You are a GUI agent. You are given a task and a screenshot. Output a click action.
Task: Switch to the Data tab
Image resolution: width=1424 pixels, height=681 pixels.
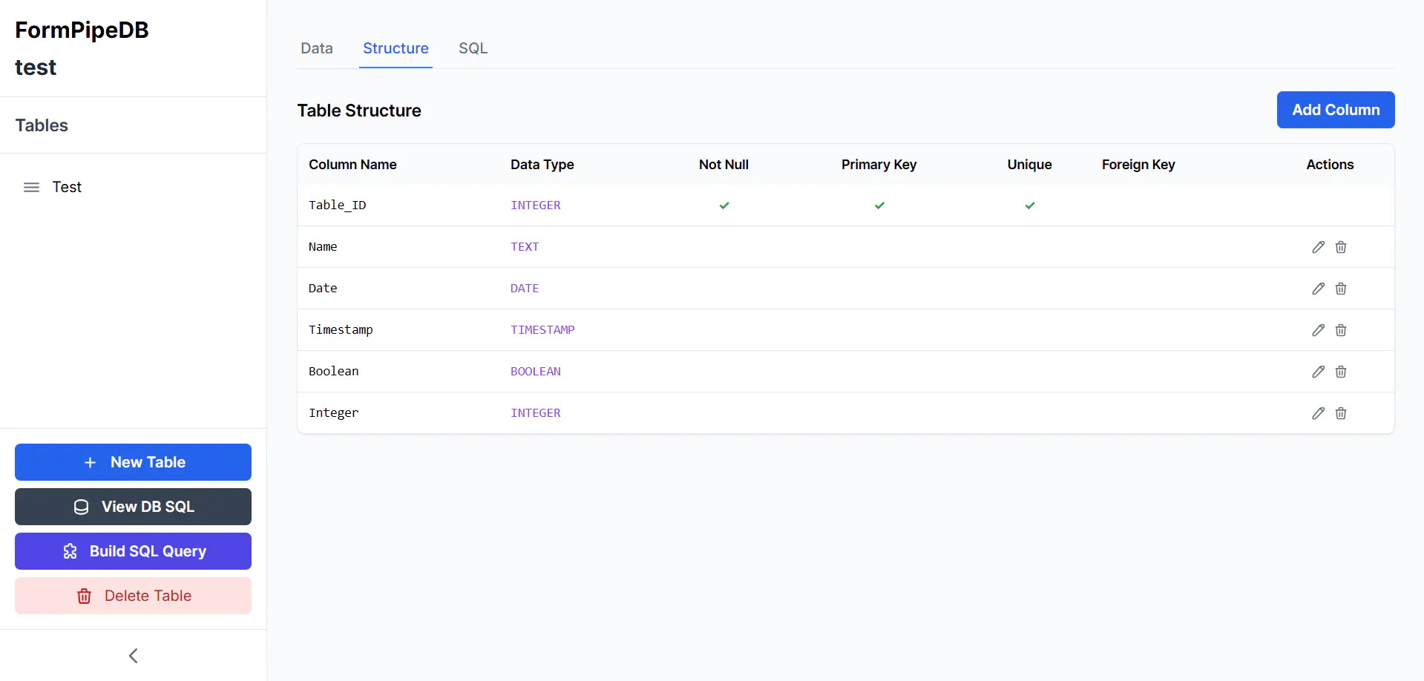(317, 48)
